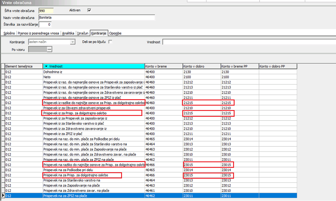Click the ellipsis button next to Po vzoru
The width and height of the screenshot is (336, 201).
(49, 49)
